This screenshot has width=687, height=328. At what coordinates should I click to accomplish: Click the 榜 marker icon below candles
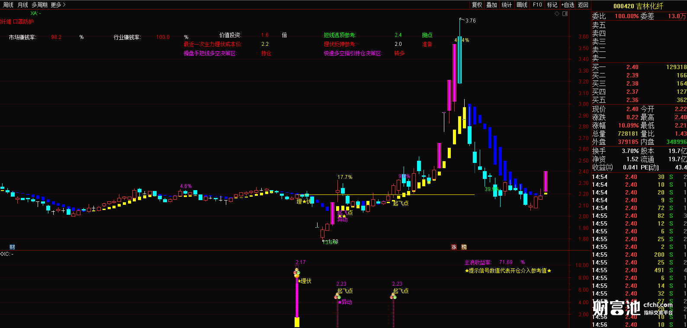click(464, 247)
